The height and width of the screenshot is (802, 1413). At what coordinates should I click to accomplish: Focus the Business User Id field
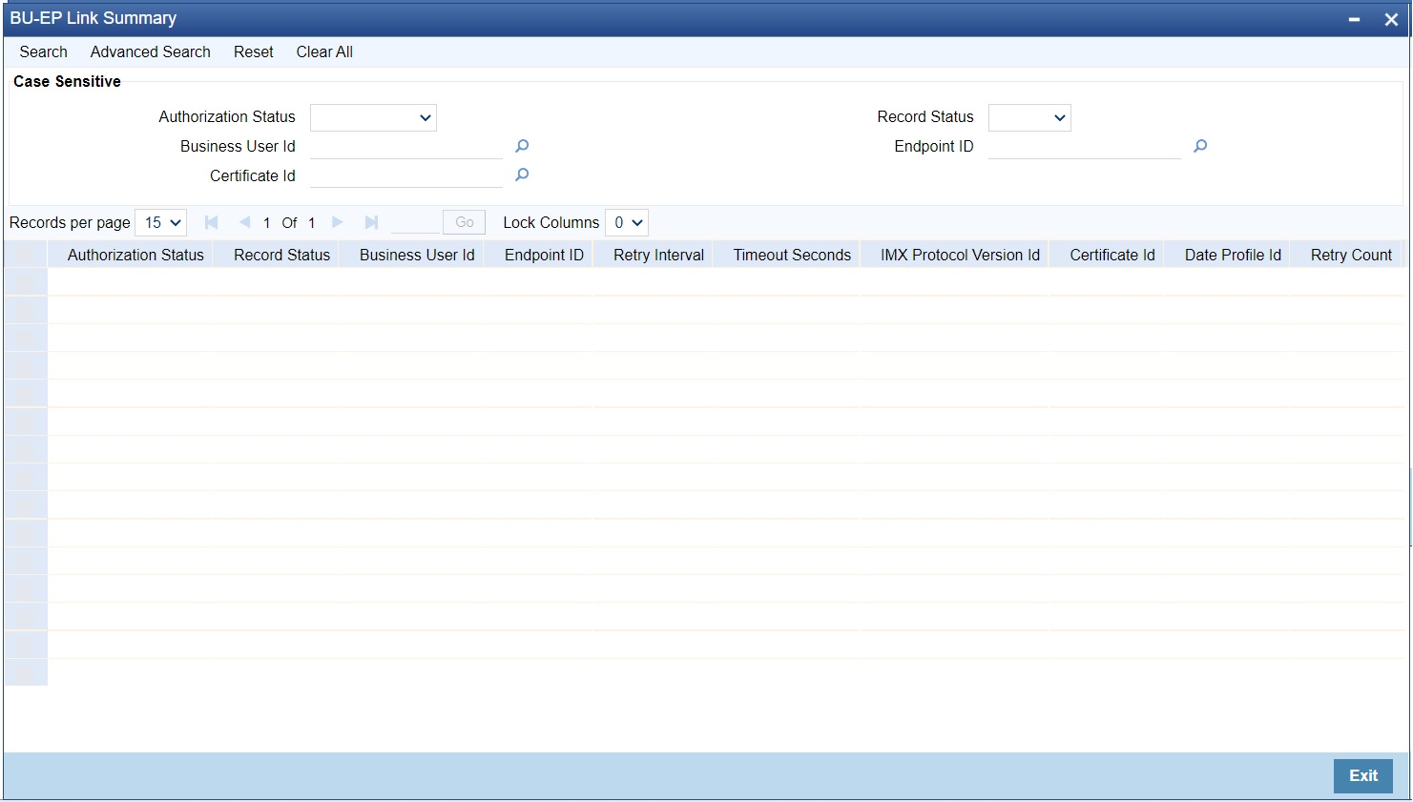(x=406, y=146)
